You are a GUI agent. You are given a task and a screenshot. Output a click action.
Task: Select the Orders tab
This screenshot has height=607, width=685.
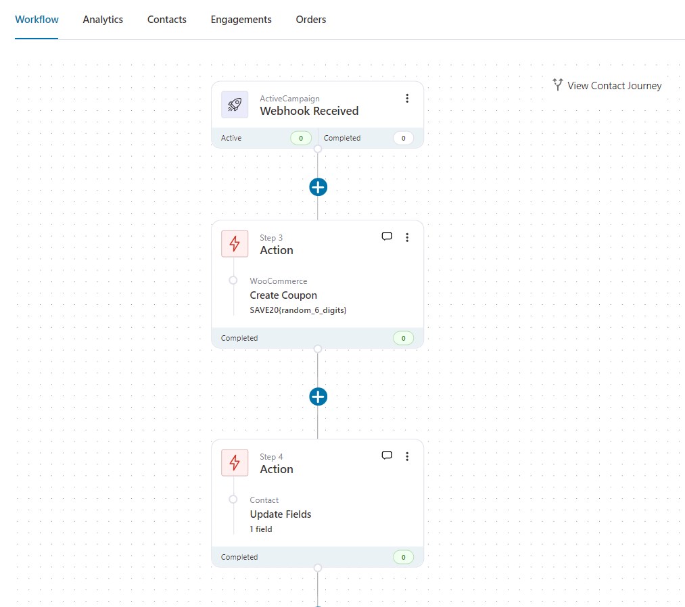(x=310, y=20)
